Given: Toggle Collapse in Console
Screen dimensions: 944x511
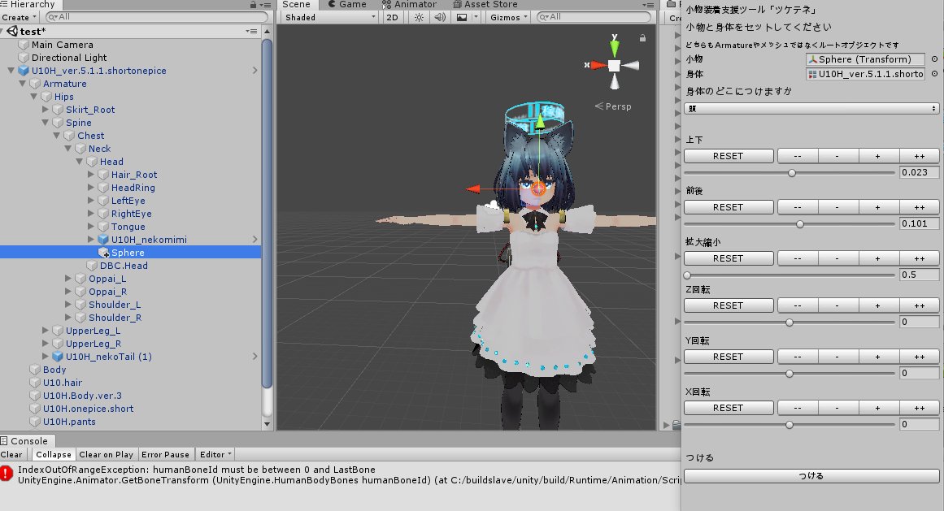Looking at the screenshot, I should pyautogui.click(x=54, y=454).
